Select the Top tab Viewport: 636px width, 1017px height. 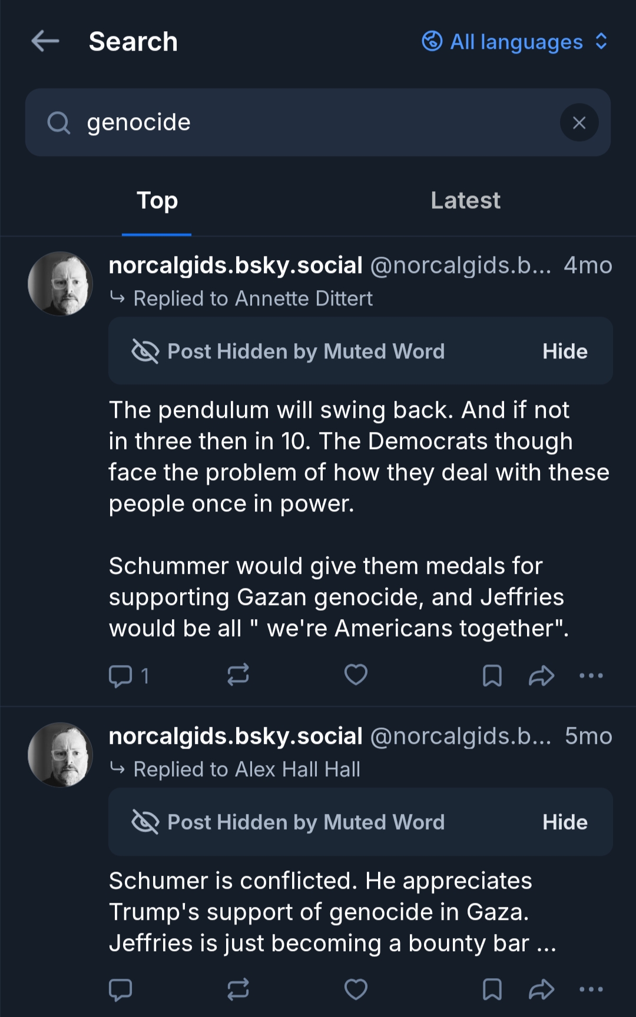pyautogui.click(x=157, y=201)
